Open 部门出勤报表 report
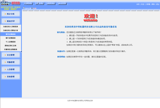 click(x=11, y=38)
